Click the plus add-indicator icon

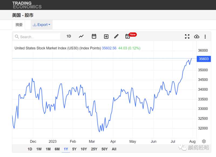coord(106,36)
